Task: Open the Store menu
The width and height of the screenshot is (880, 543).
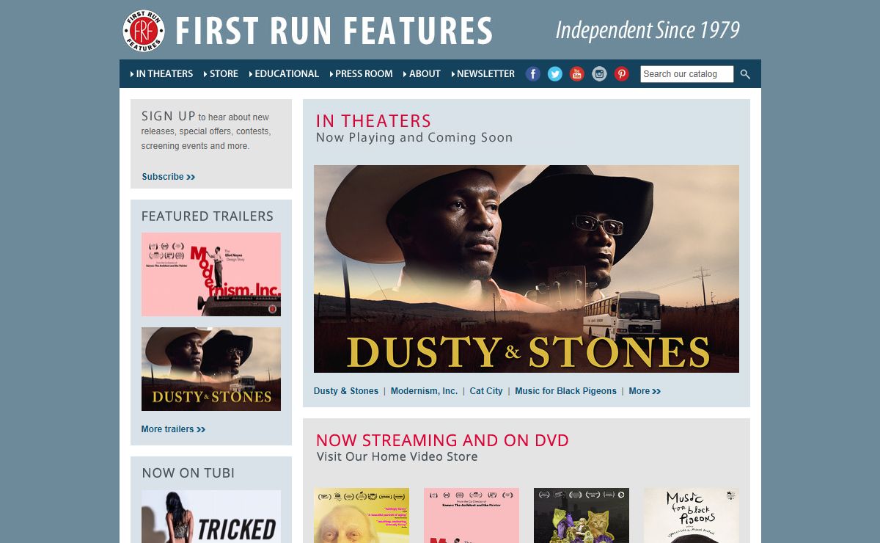Action: [221, 73]
